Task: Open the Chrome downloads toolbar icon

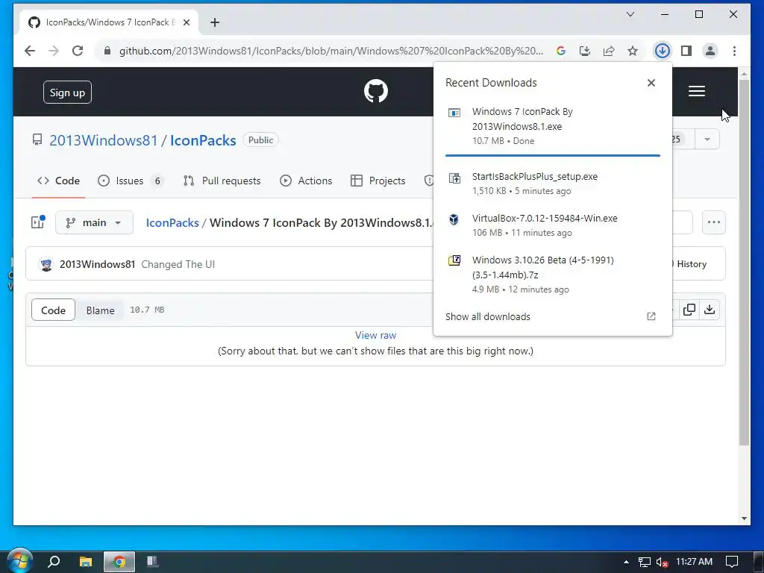Action: coord(662,51)
